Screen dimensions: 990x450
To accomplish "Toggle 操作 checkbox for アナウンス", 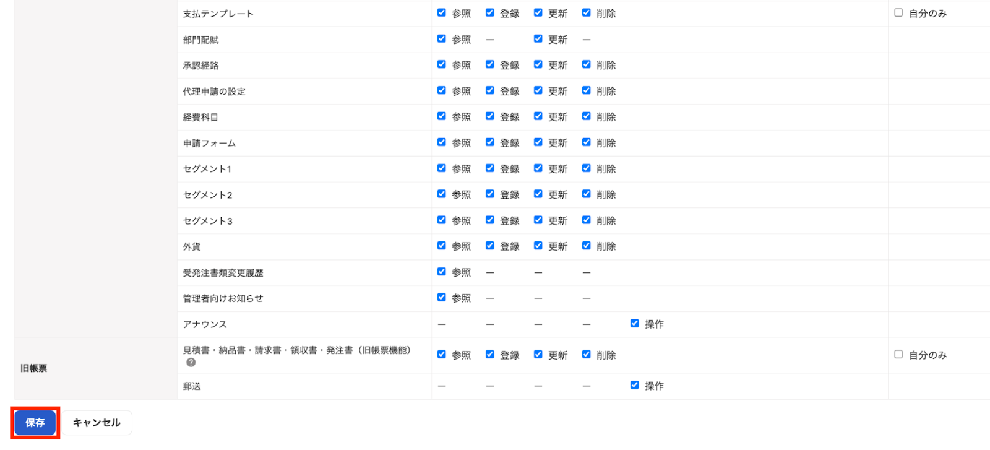I will 635,324.
